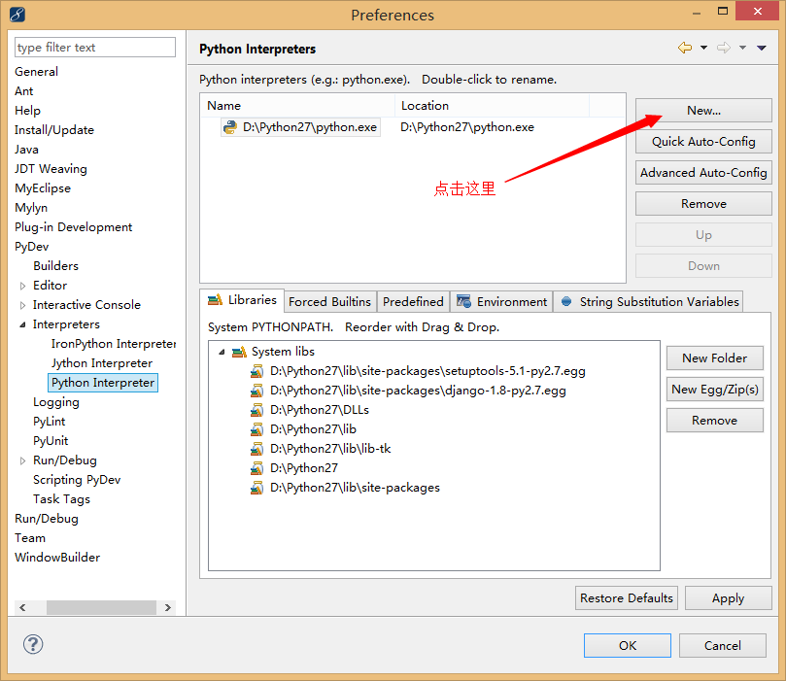Select Task Tags in the tree
Viewport: 786px width, 681px height.
[x=61, y=499]
